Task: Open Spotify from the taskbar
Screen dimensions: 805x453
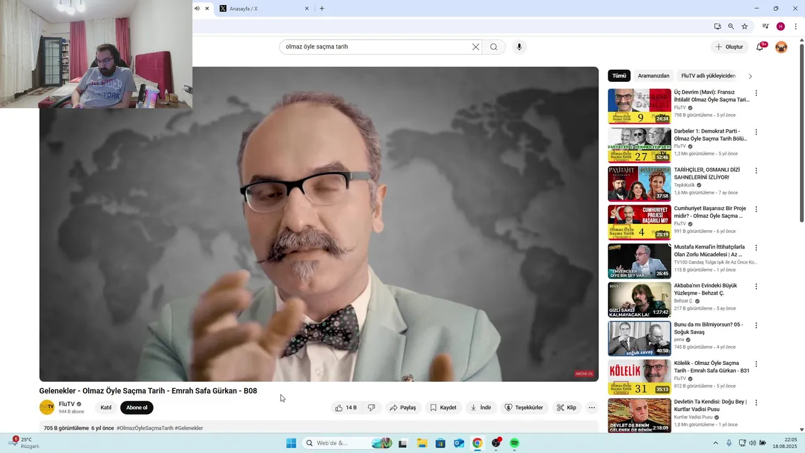Action: tap(514, 444)
